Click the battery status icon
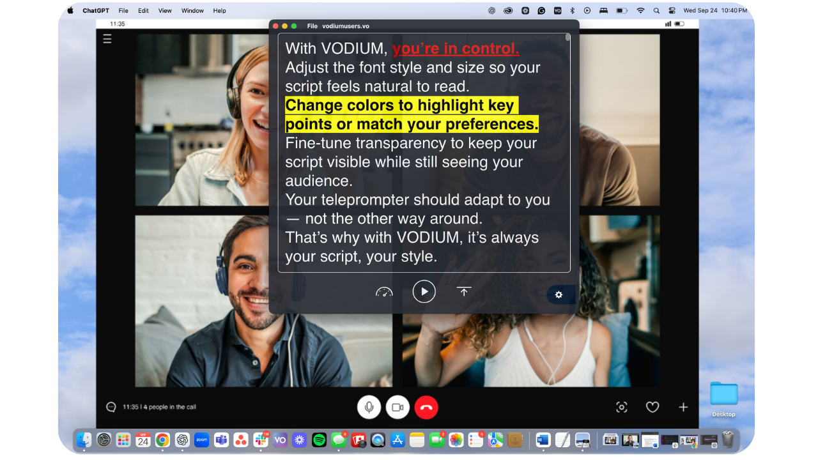This screenshot has width=818, height=460. 621,10
